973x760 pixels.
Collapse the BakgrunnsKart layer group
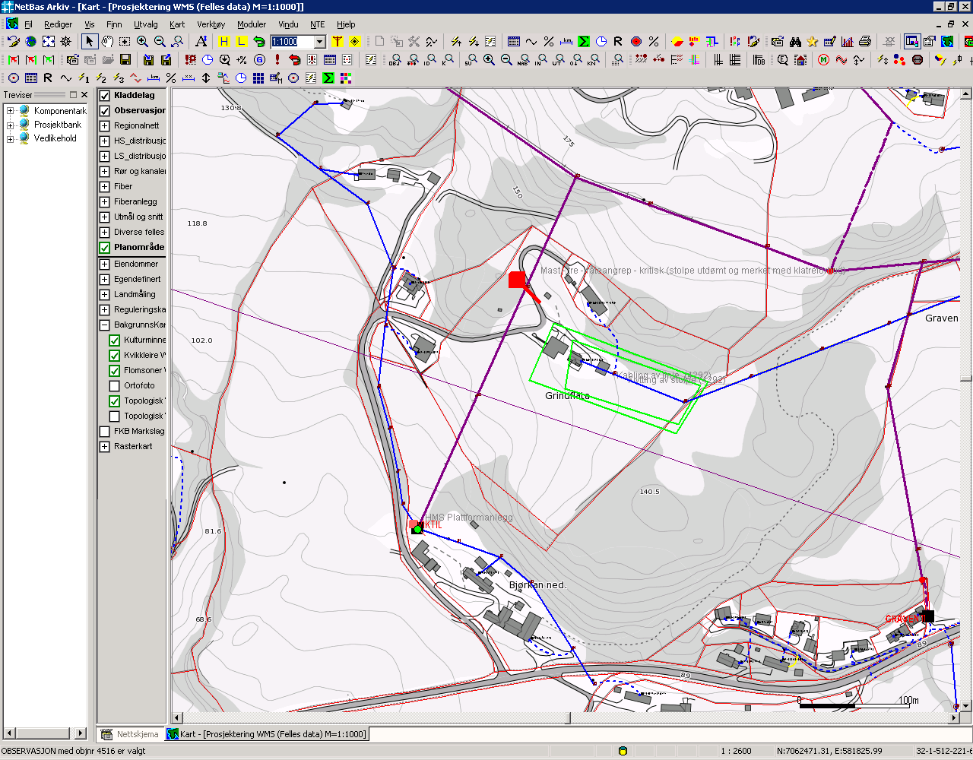(105, 325)
